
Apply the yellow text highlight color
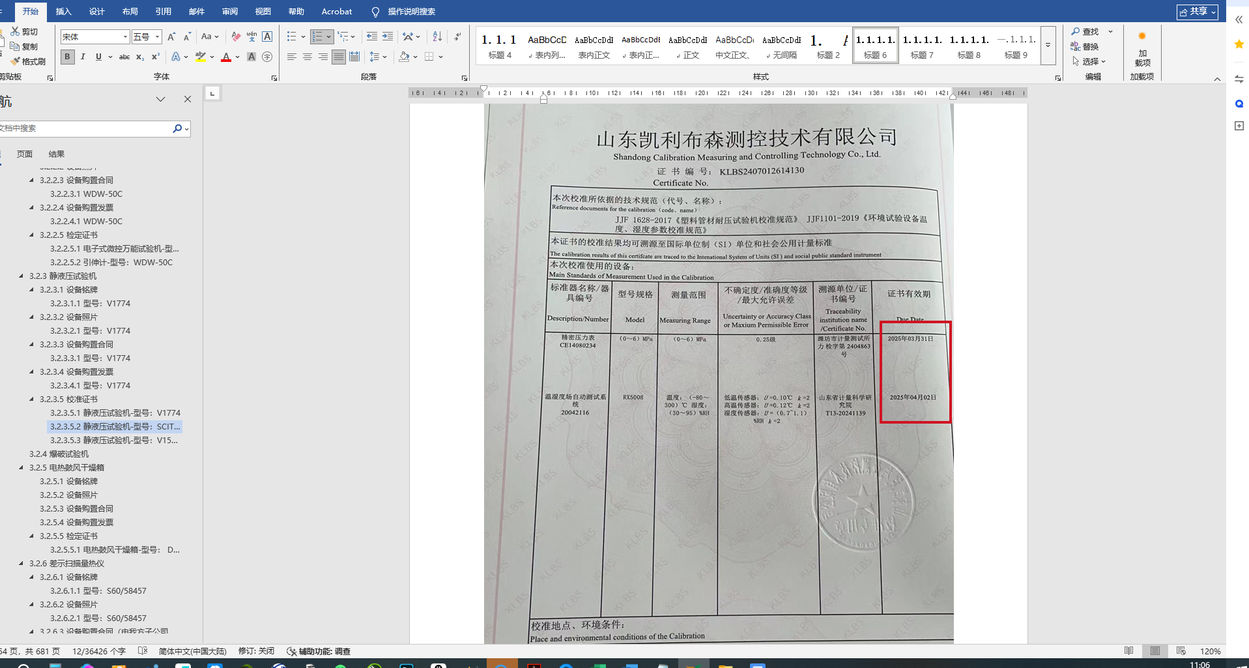tap(201, 57)
